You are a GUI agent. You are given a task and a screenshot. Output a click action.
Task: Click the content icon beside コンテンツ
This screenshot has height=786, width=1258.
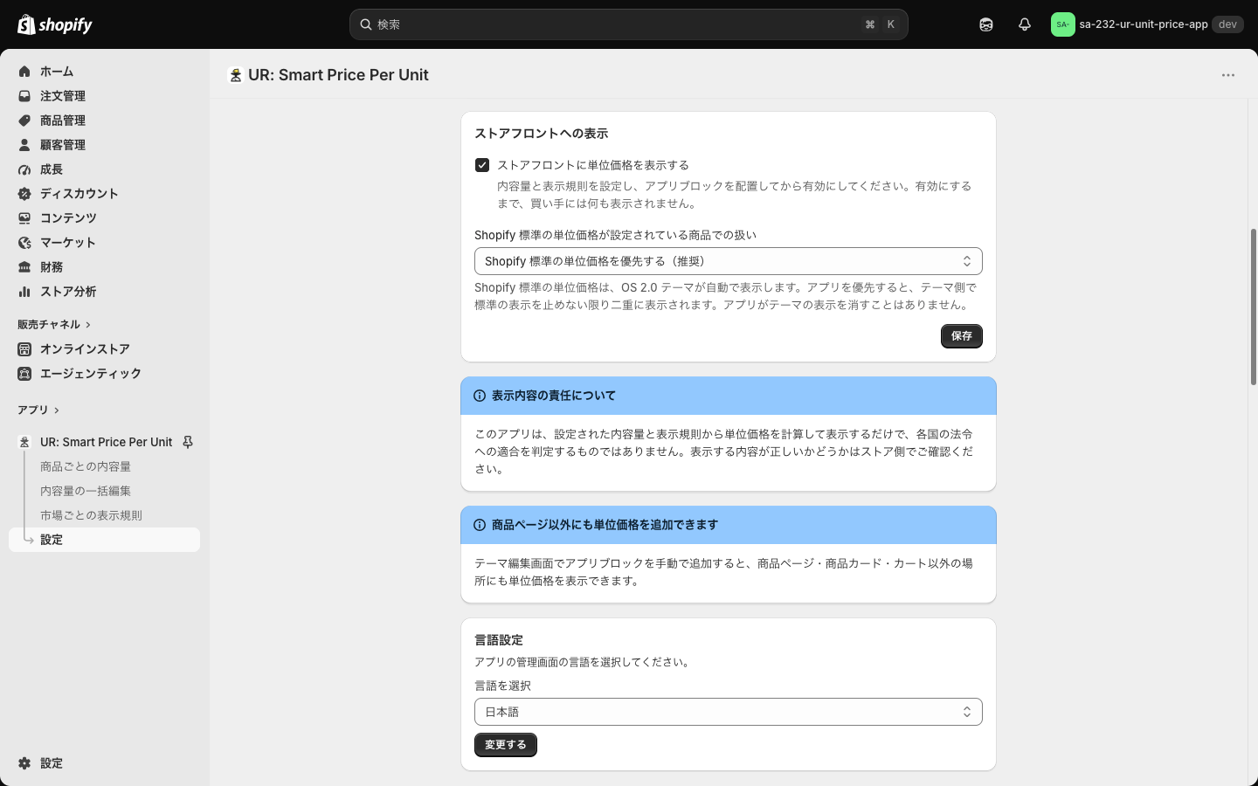24,218
